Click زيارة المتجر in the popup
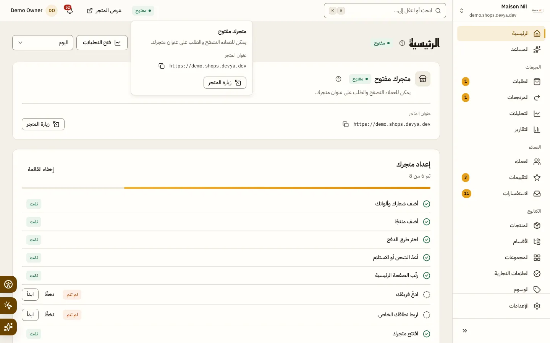This screenshot has height=343, width=550. [x=225, y=83]
